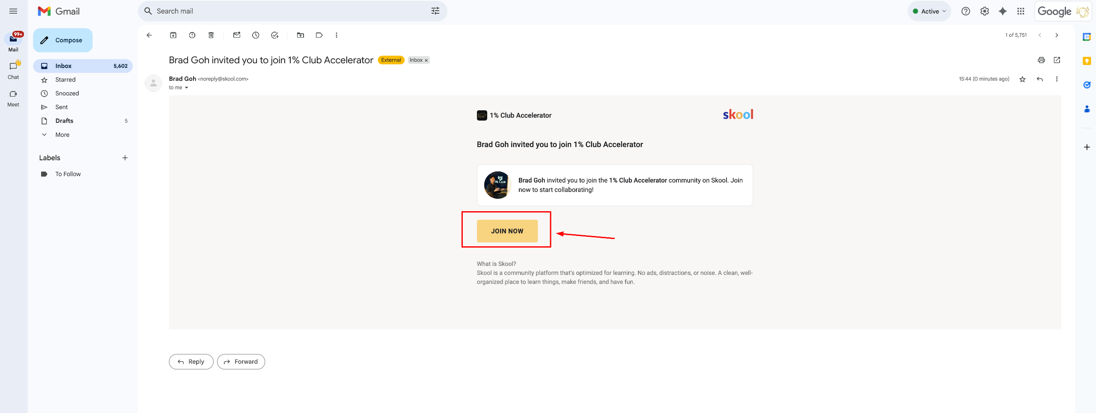Open the Active status dropdown
The height and width of the screenshot is (413, 1096).
[929, 12]
